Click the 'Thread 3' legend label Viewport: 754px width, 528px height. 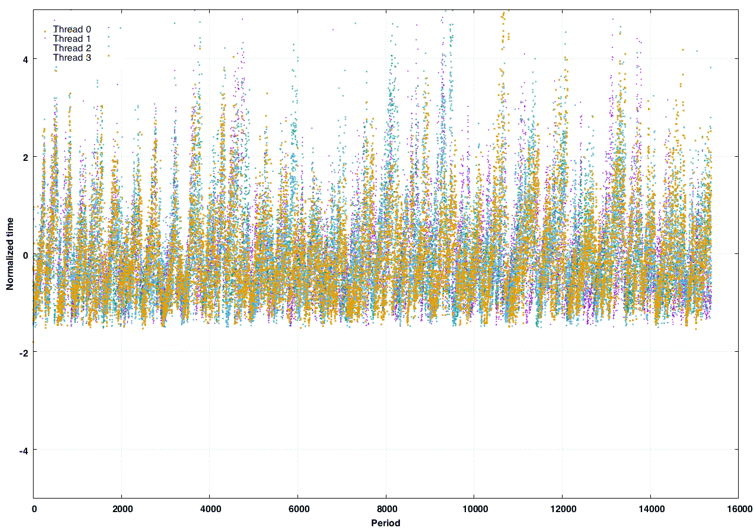coord(72,57)
